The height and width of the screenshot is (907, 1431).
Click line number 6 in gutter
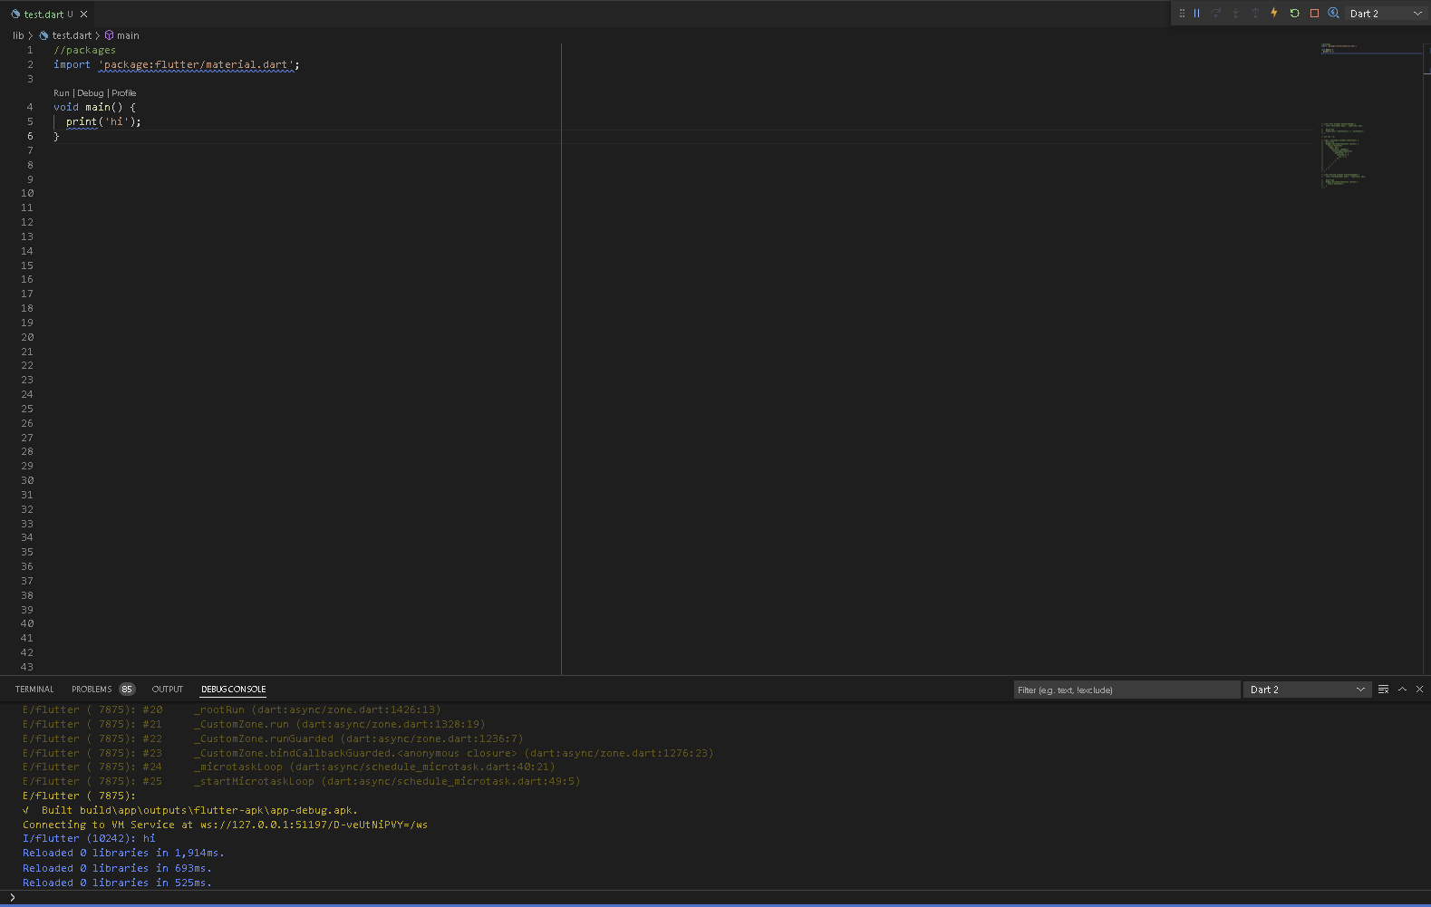(30, 136)
